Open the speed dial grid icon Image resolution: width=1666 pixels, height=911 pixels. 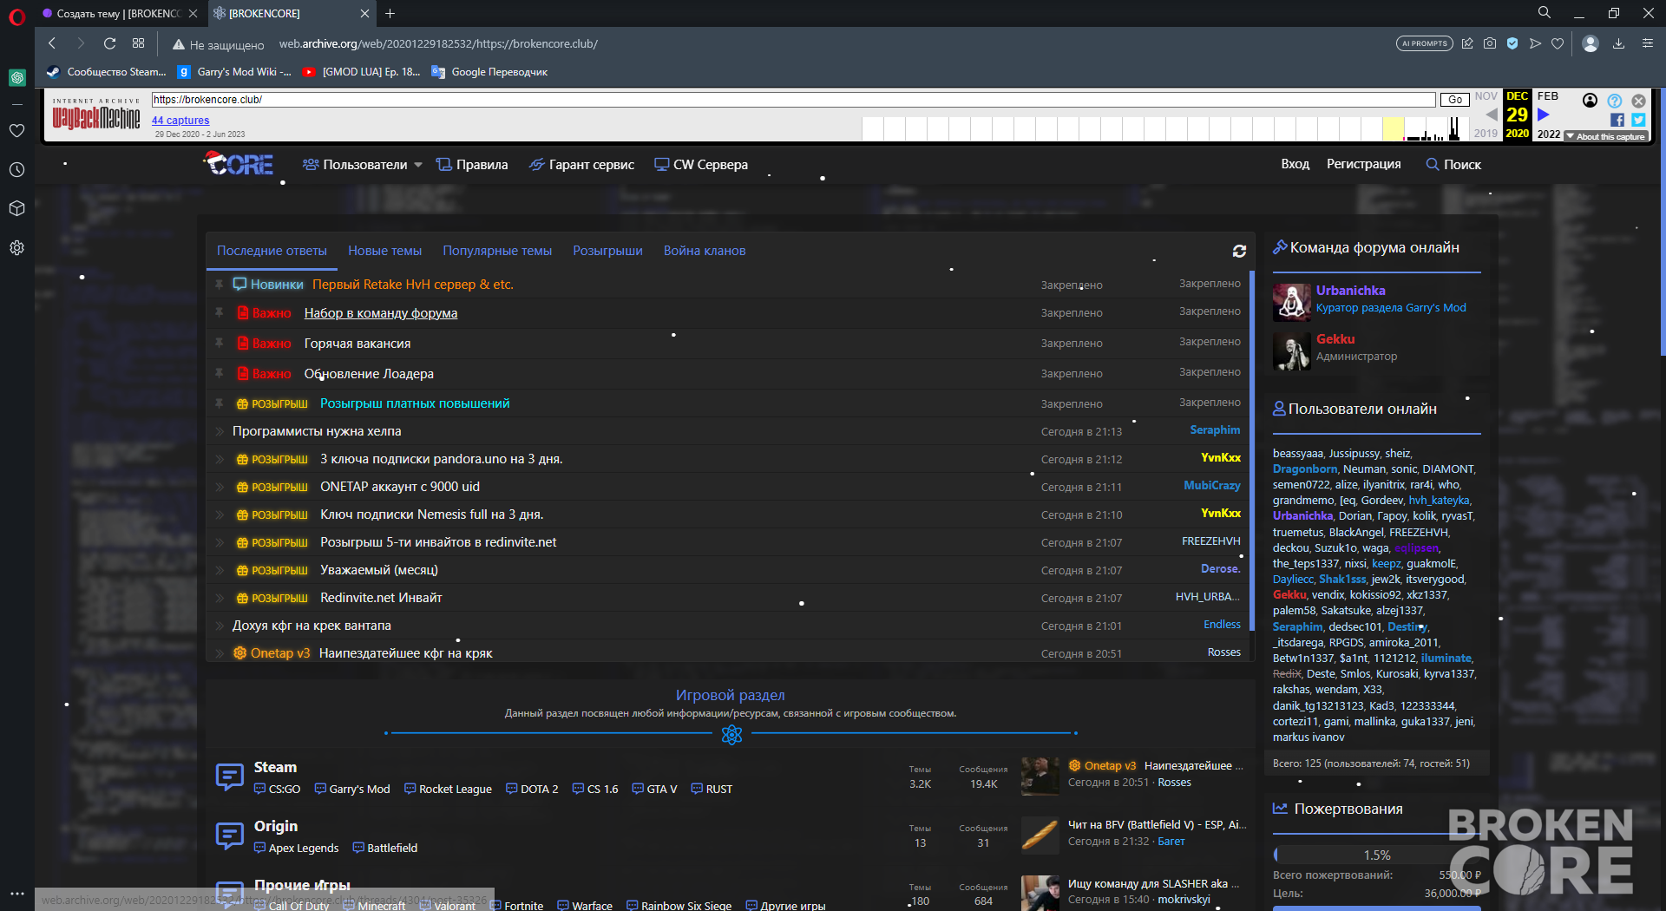tap(138, 43)
